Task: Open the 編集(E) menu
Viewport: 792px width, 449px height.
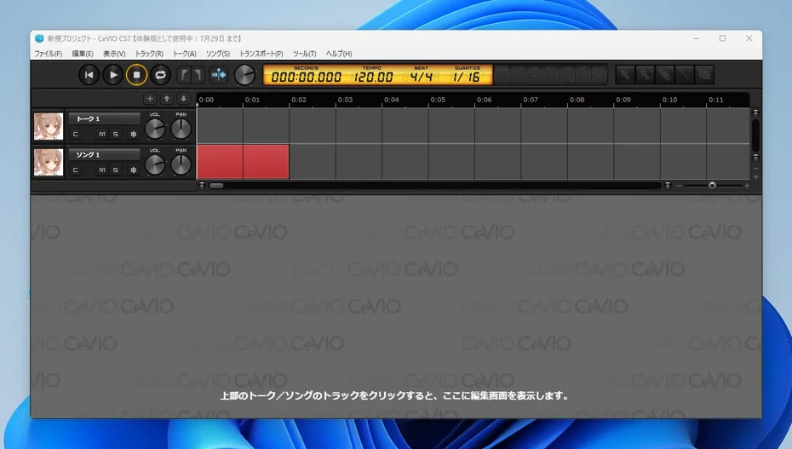Action: 83,54
